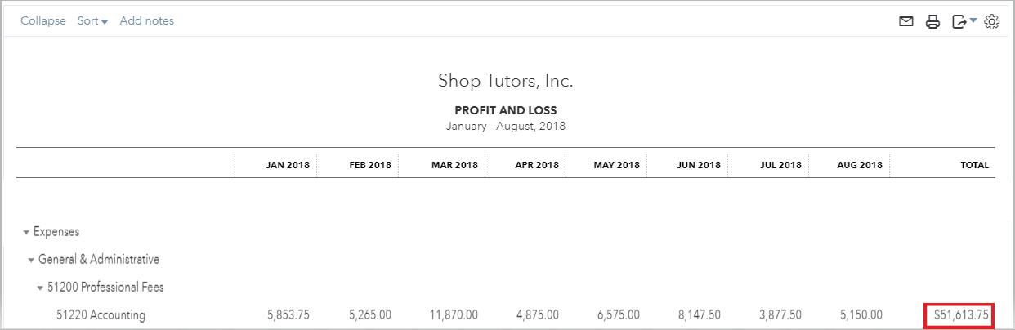The height and width of the screenshot is (330, 1015).
Task: Open the Sort dropdown
Action: point(93,21)
